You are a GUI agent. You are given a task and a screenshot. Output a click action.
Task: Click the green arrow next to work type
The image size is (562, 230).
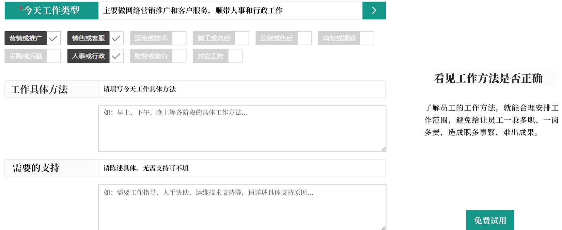coord(374,11)
